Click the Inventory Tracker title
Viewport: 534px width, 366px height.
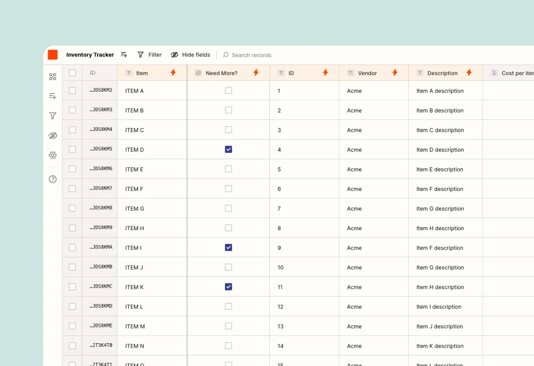(x=90, y=55)
